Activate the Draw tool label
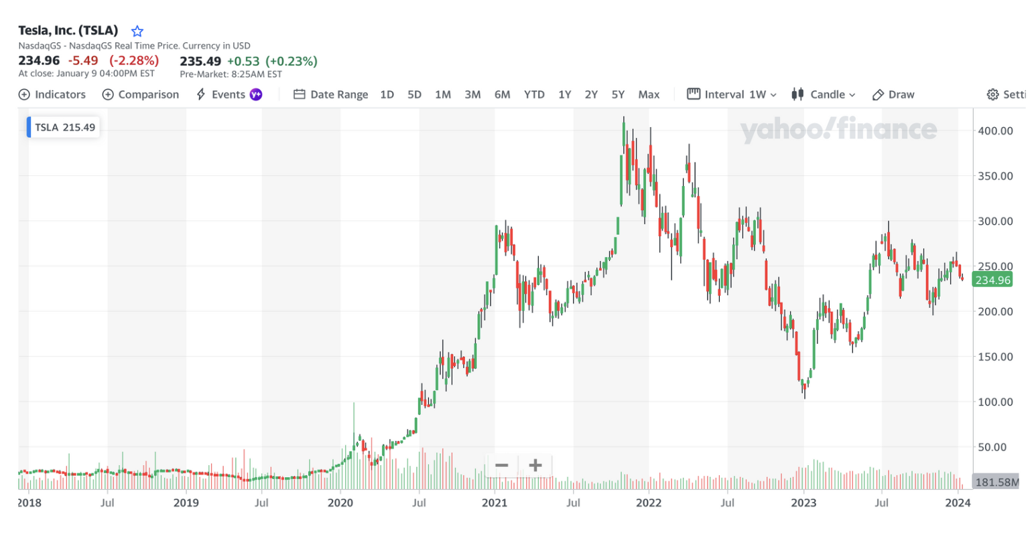This screenshot has height=538, width=1032. (x=901, y=94)
